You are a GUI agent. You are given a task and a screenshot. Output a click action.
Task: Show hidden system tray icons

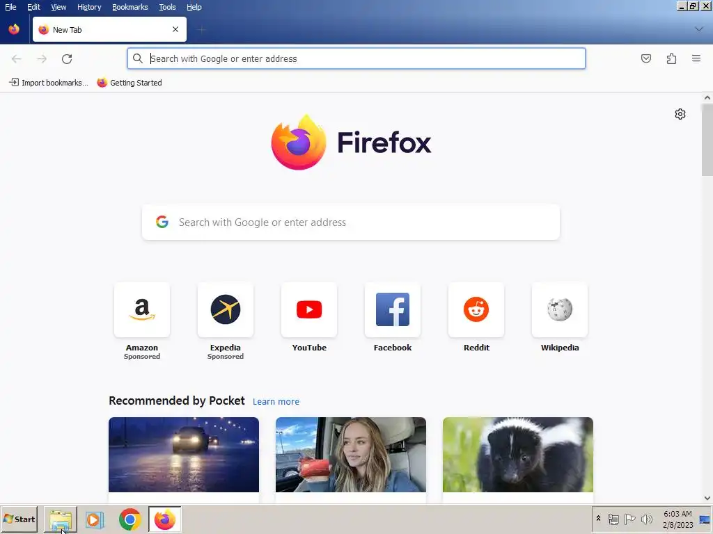598,519
